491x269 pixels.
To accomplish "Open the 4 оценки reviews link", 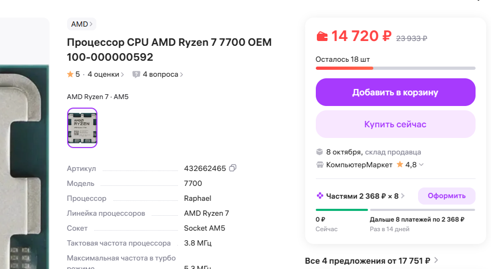I will coord(105,75).
